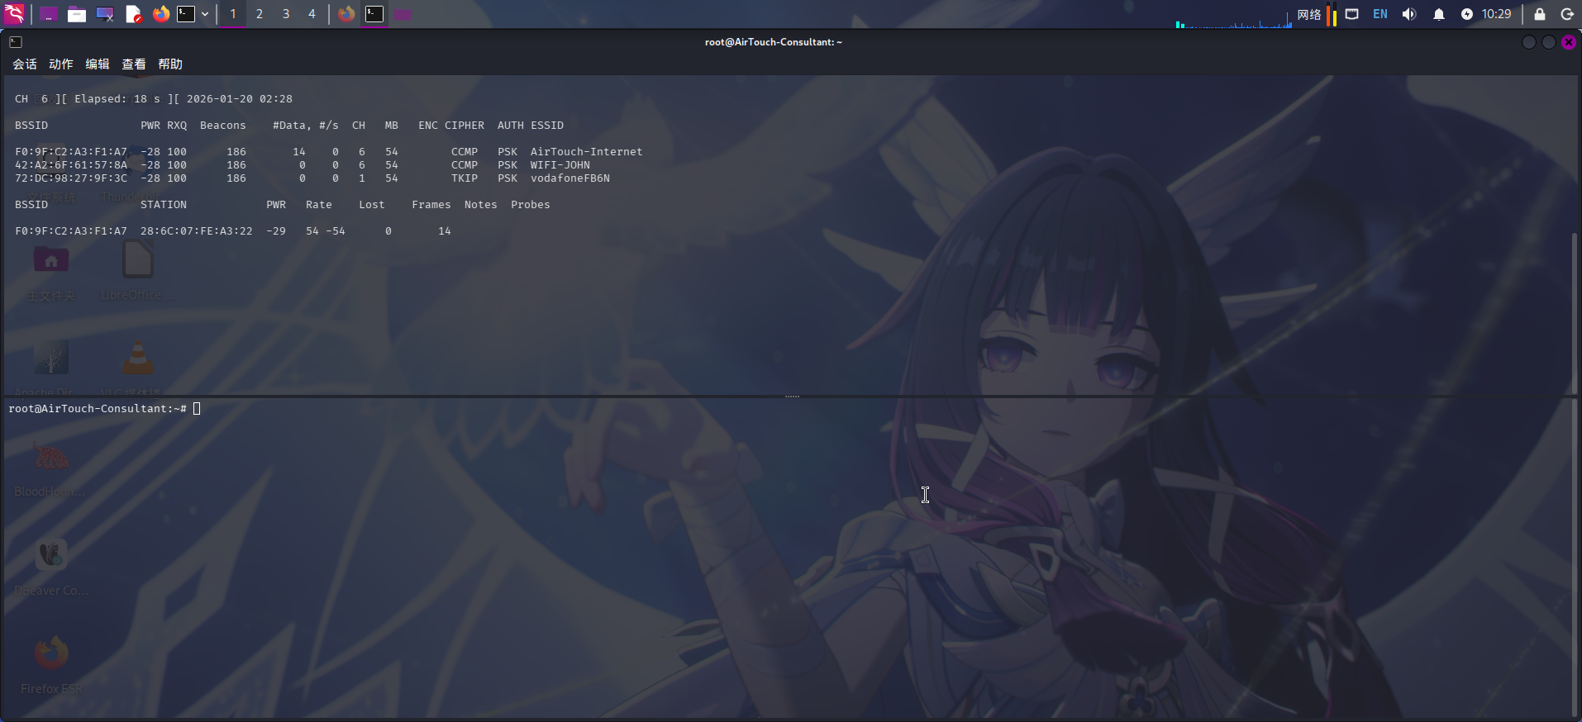The image size is (1582, 722).
Task: Select the Firefox window in taskbar
Action: click(x=346, y=14)
